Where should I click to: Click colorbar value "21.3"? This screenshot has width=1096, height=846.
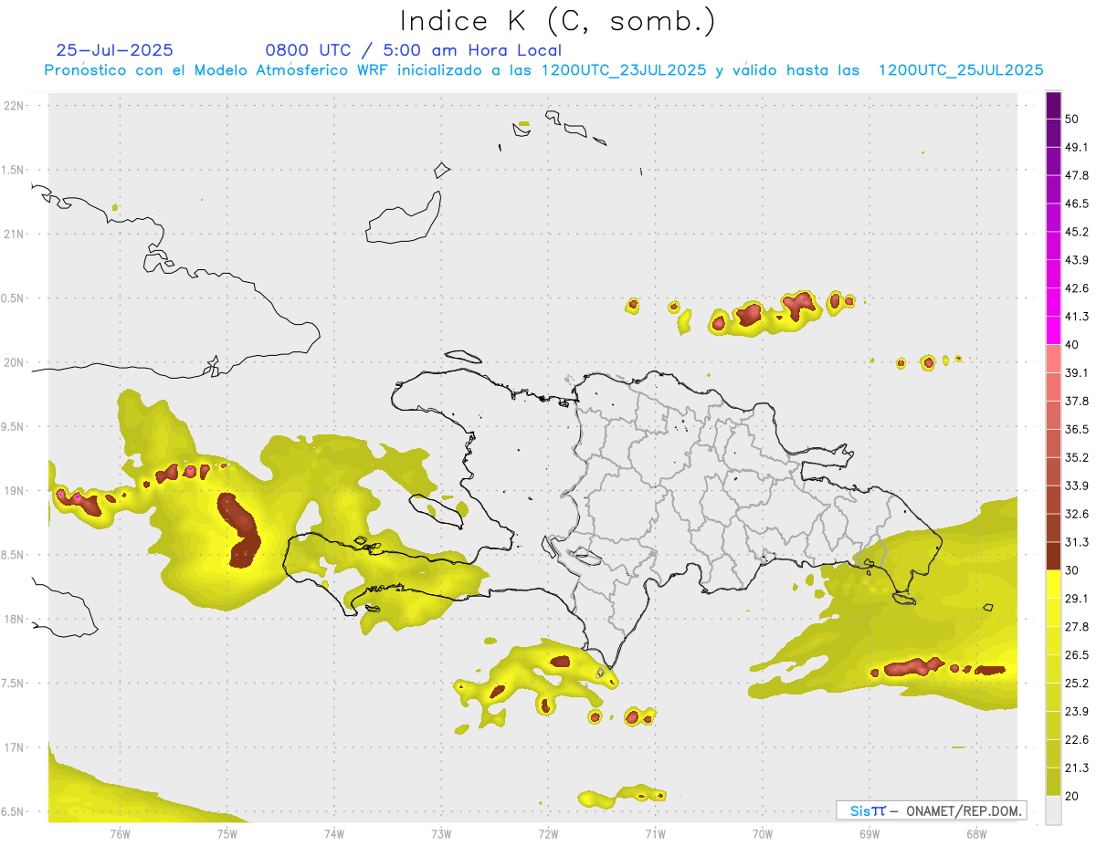click(1077, 768)
